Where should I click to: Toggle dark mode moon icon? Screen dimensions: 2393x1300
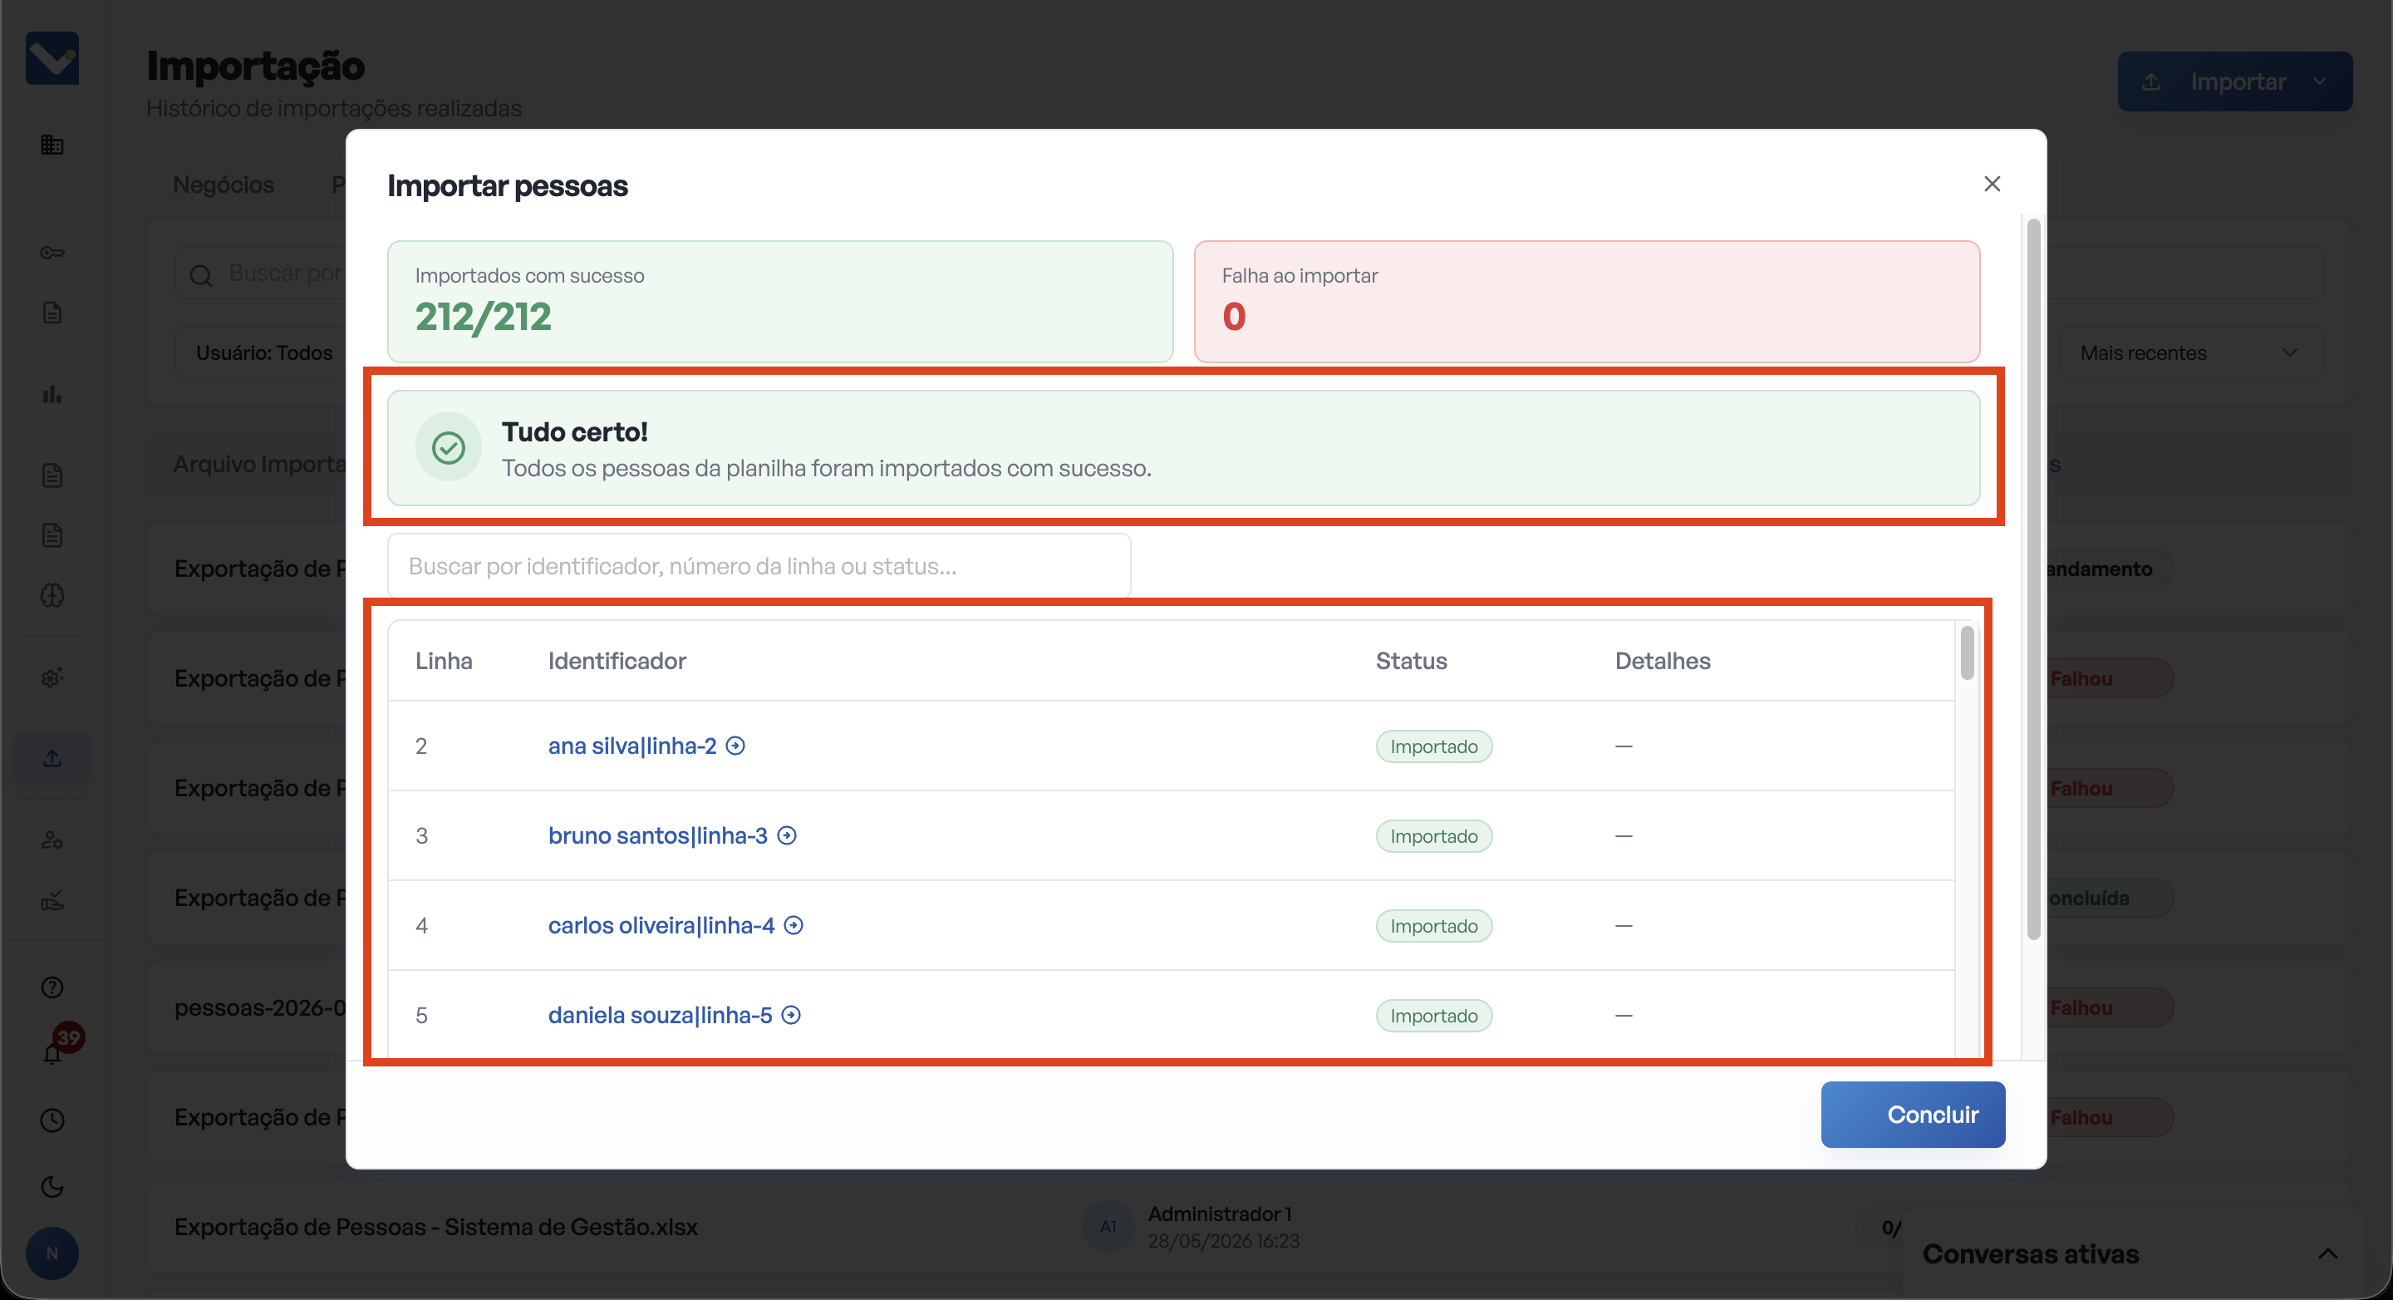click(52, 1188)
